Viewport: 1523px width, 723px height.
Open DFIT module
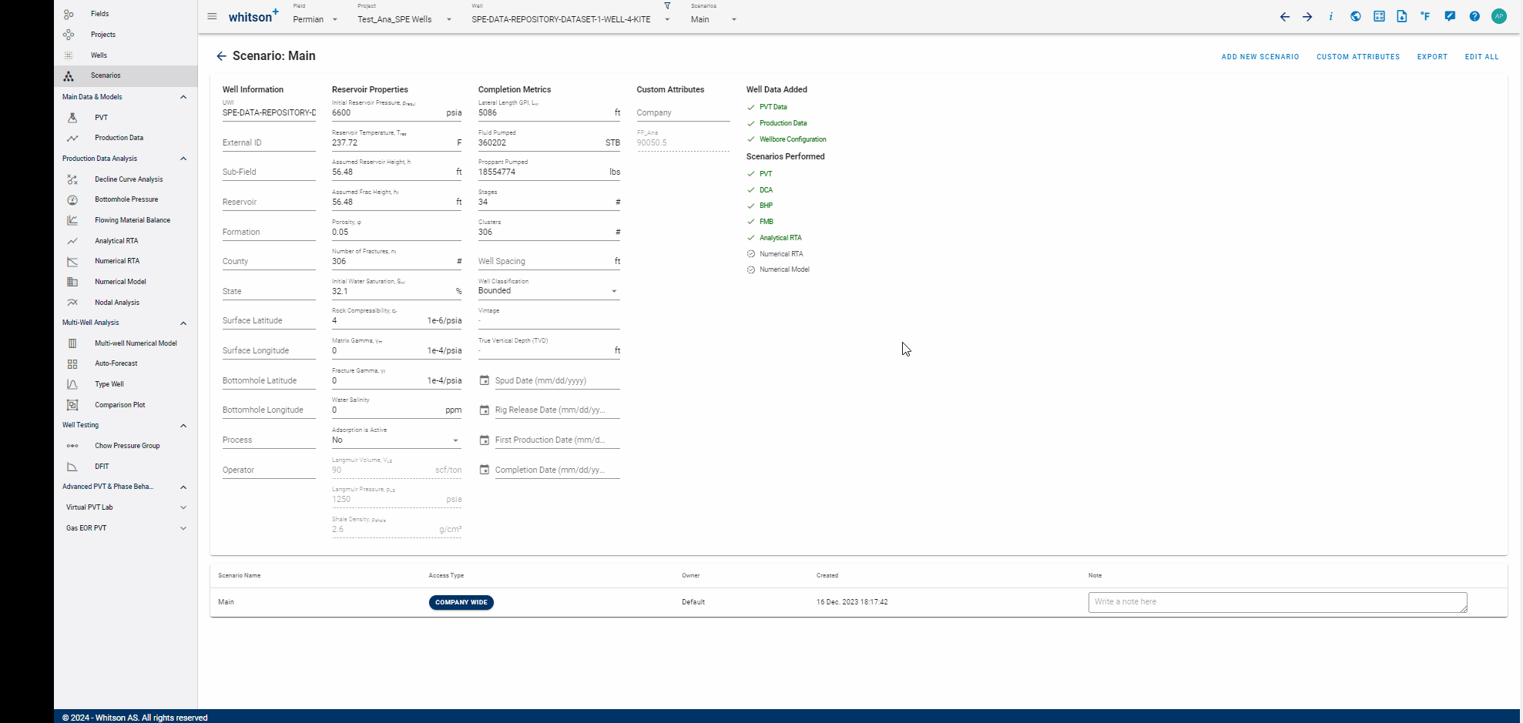[126, 467]
